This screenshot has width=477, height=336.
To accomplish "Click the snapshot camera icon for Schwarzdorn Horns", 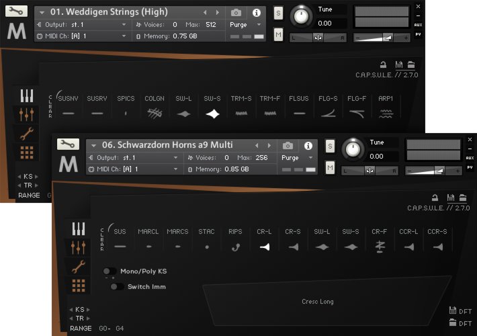I will pos(288,145).
